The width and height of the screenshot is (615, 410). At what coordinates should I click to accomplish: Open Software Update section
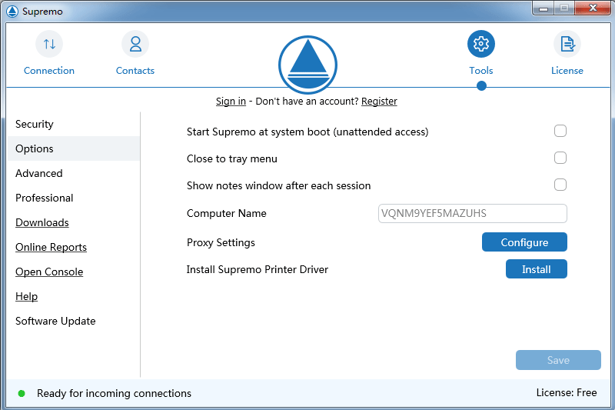tap(73, 321)
